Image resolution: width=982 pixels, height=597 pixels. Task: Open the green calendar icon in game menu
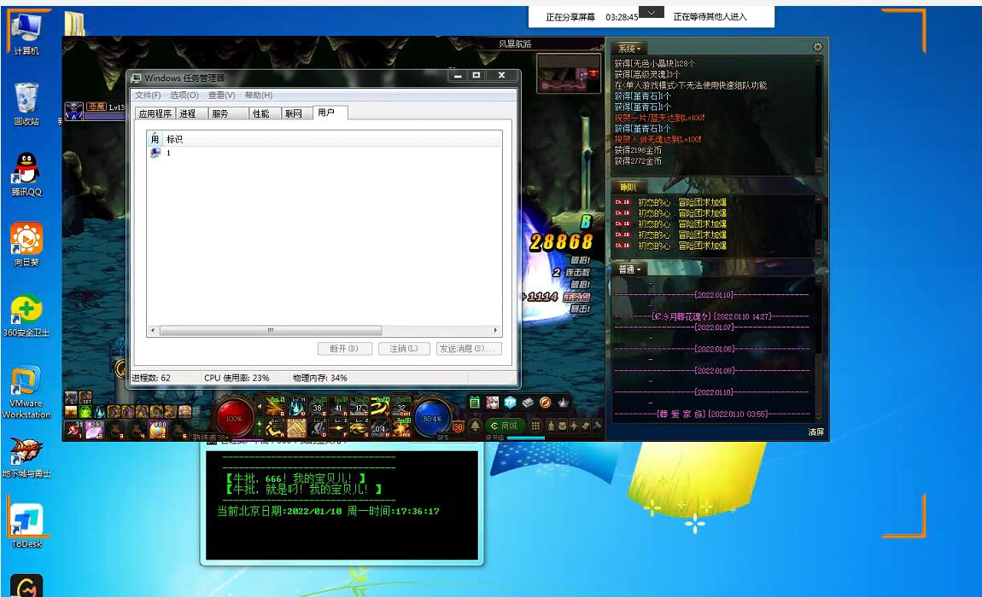click(x=475, y=403)
